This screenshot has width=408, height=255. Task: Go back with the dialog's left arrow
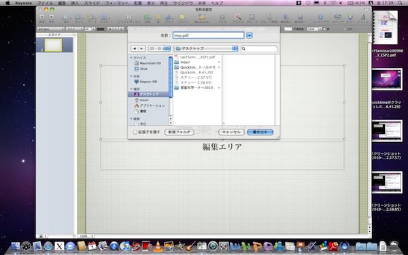tap(135, 48)
